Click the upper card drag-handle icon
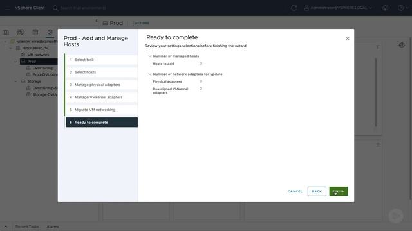Viewport: 412px width, 231px height. coord(378,47)
